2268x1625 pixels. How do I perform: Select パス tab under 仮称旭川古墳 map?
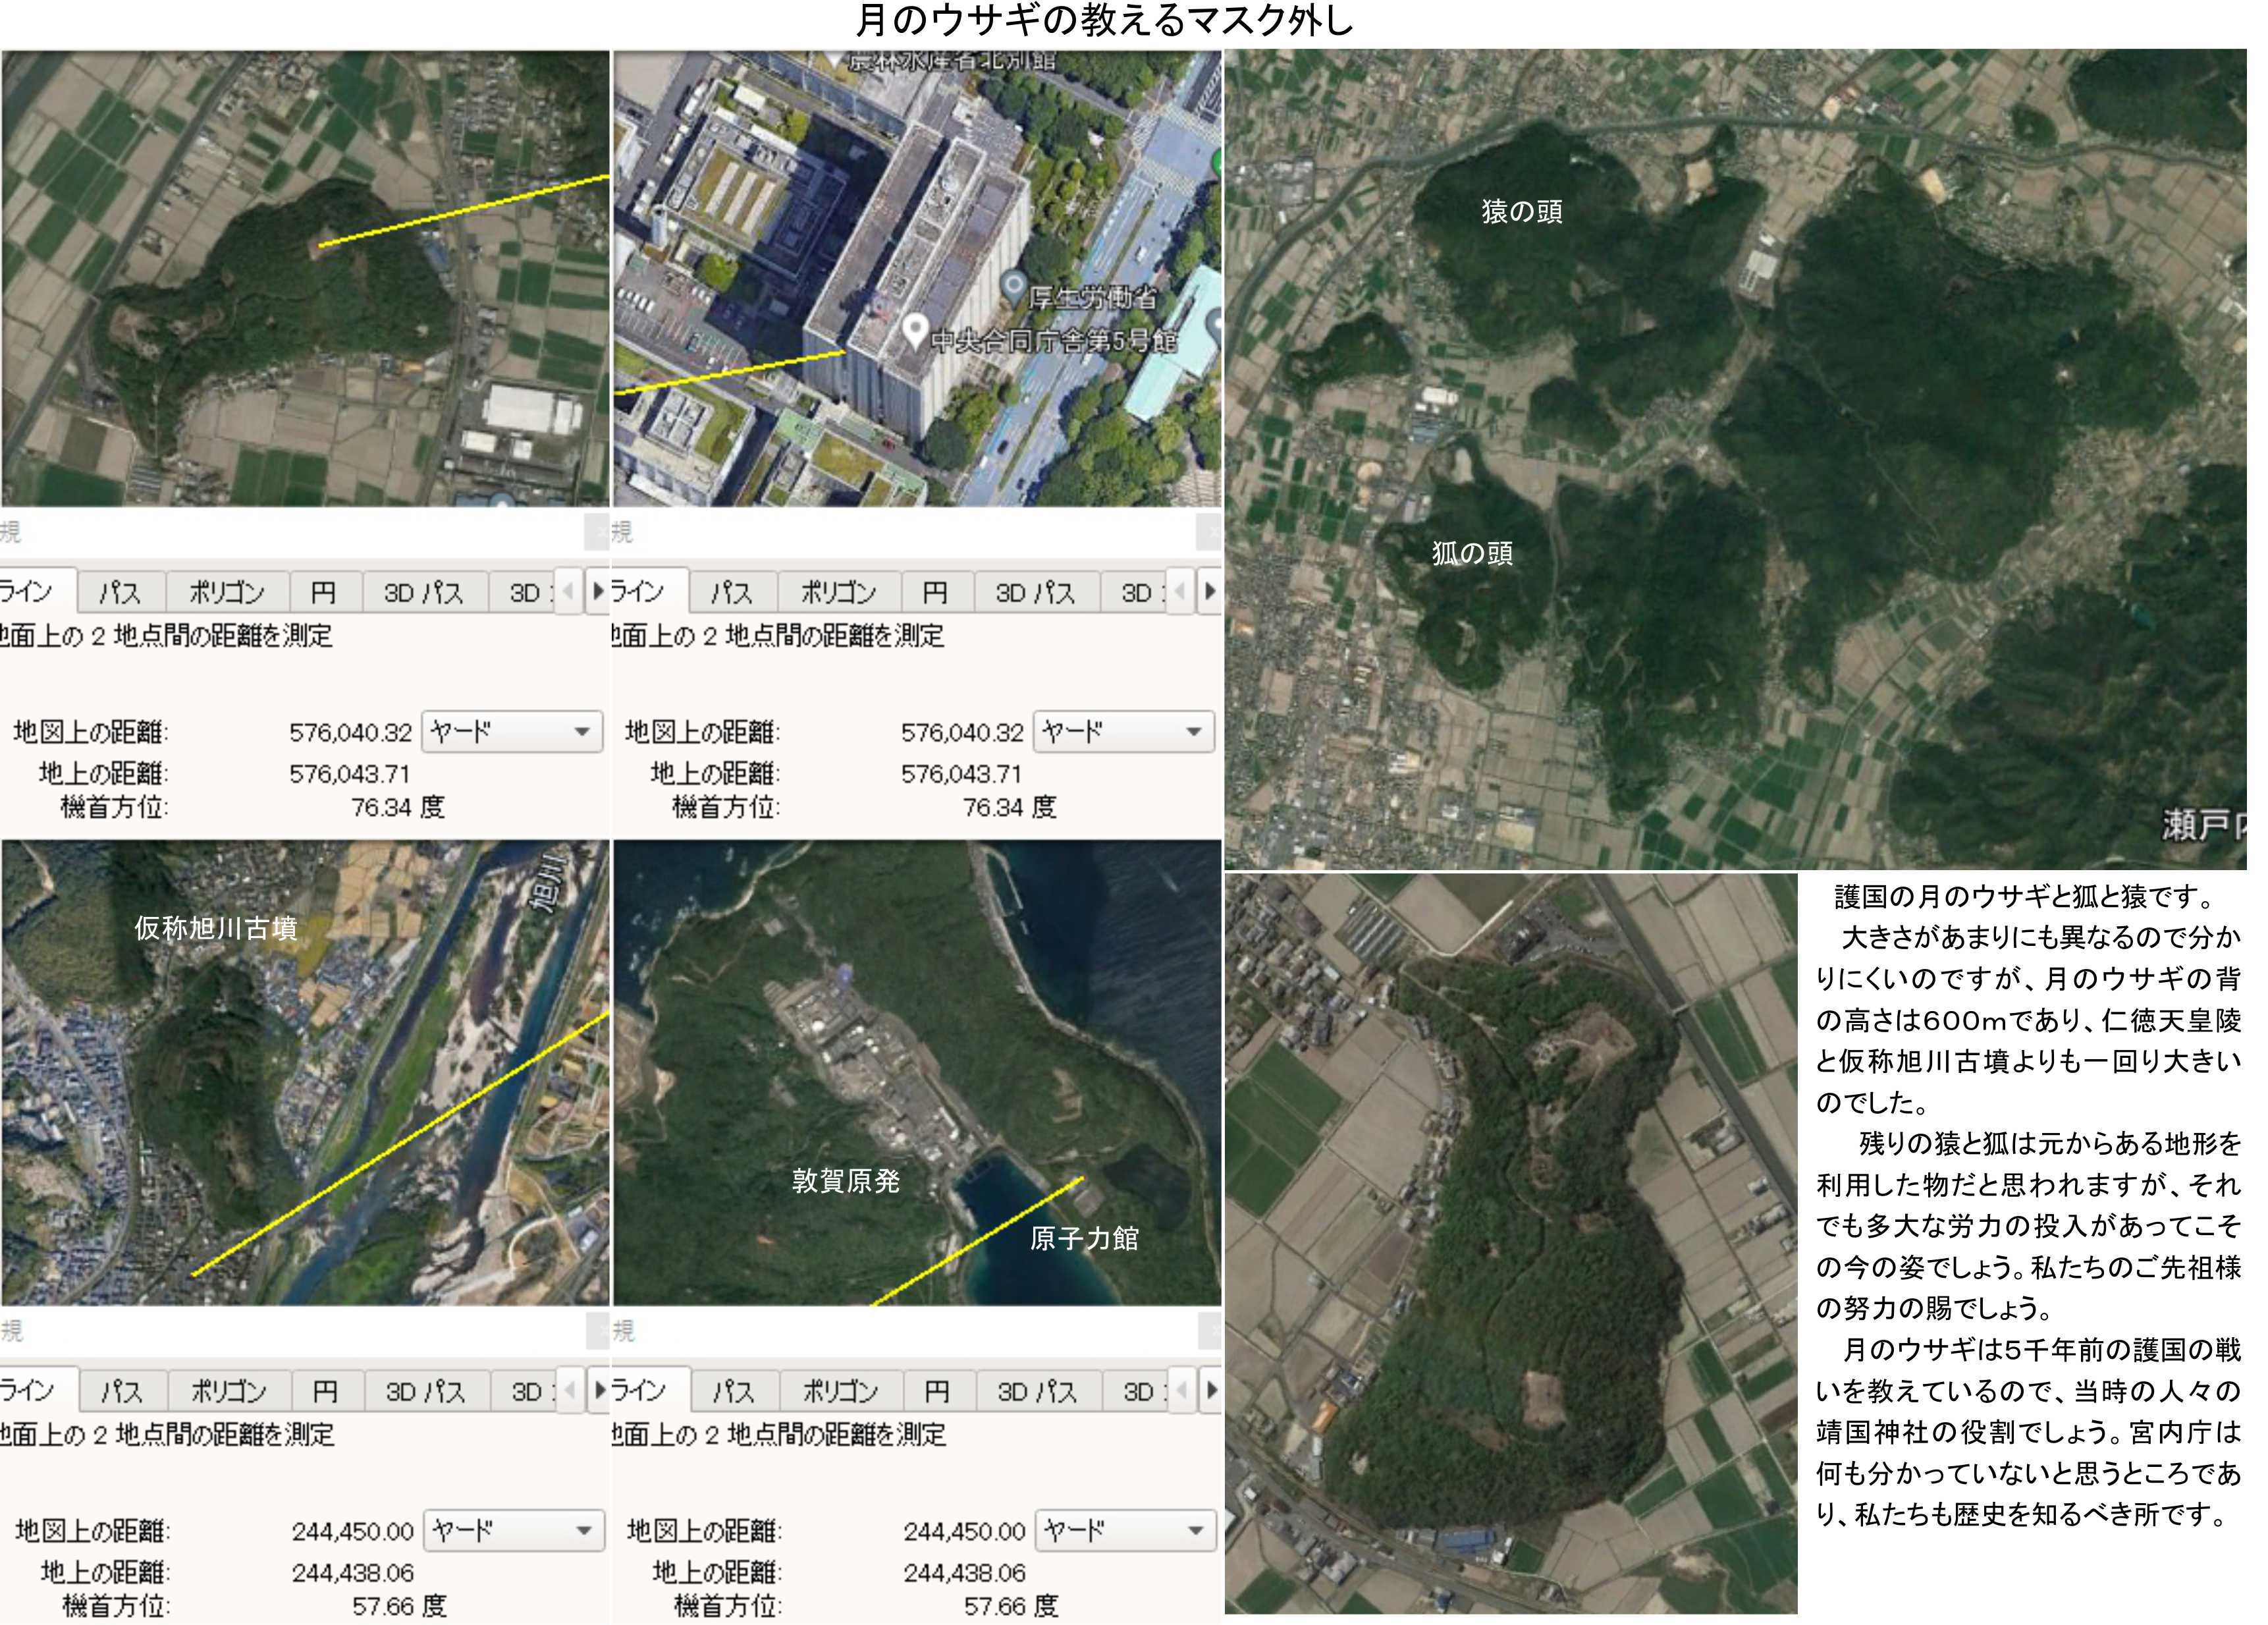coord(121,1391)
